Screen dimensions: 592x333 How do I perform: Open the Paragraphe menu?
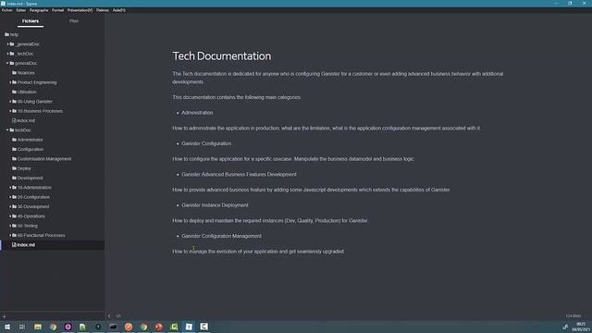[x=39, y=10]
